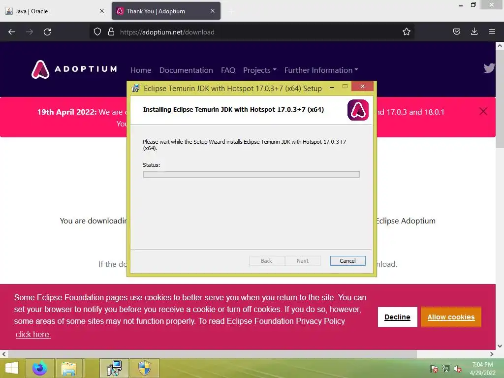
Task: Open the Firefox downloads arrow icon
Action: point(474,31)
